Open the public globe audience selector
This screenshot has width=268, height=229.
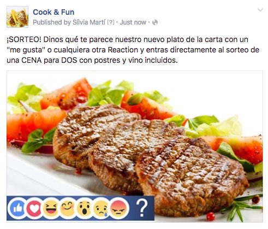coord(155,22)
